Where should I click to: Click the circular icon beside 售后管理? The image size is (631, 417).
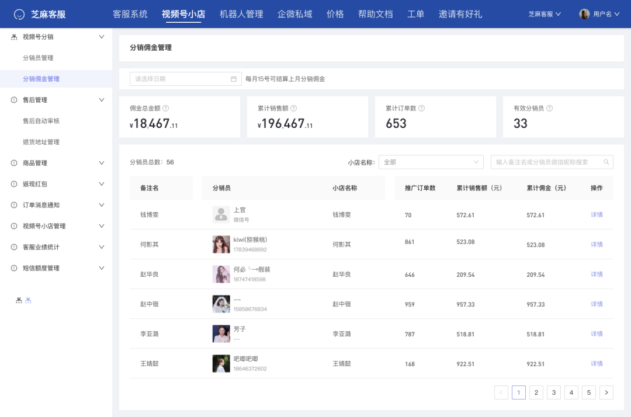click(13, 100)
